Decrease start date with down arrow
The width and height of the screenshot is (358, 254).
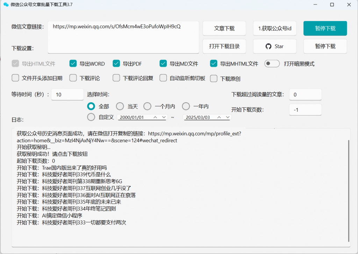[x=164, y=117]
